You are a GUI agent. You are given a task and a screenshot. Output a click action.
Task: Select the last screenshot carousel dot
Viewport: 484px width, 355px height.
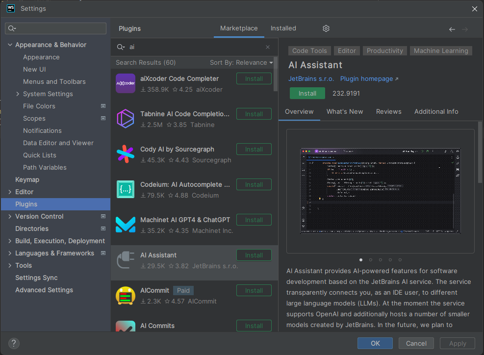coord(400,260)
